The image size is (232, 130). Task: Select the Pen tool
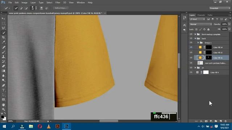[x=3, y=85]
